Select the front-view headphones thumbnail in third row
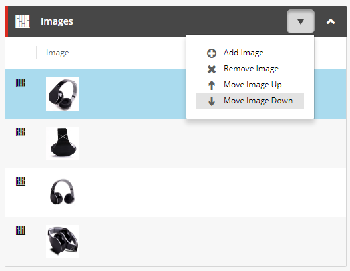Screen dimensions: 350x271 pyautogui.click(x=63, y=192)
